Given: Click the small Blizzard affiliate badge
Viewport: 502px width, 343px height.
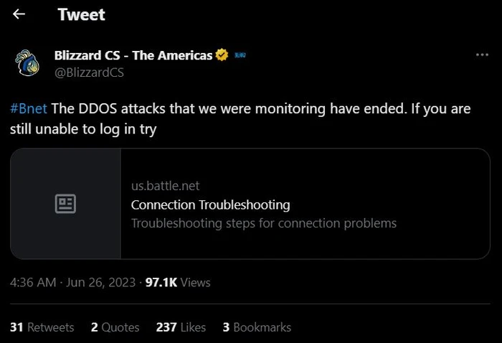Looking at the screenshot, I should (240, 55).
